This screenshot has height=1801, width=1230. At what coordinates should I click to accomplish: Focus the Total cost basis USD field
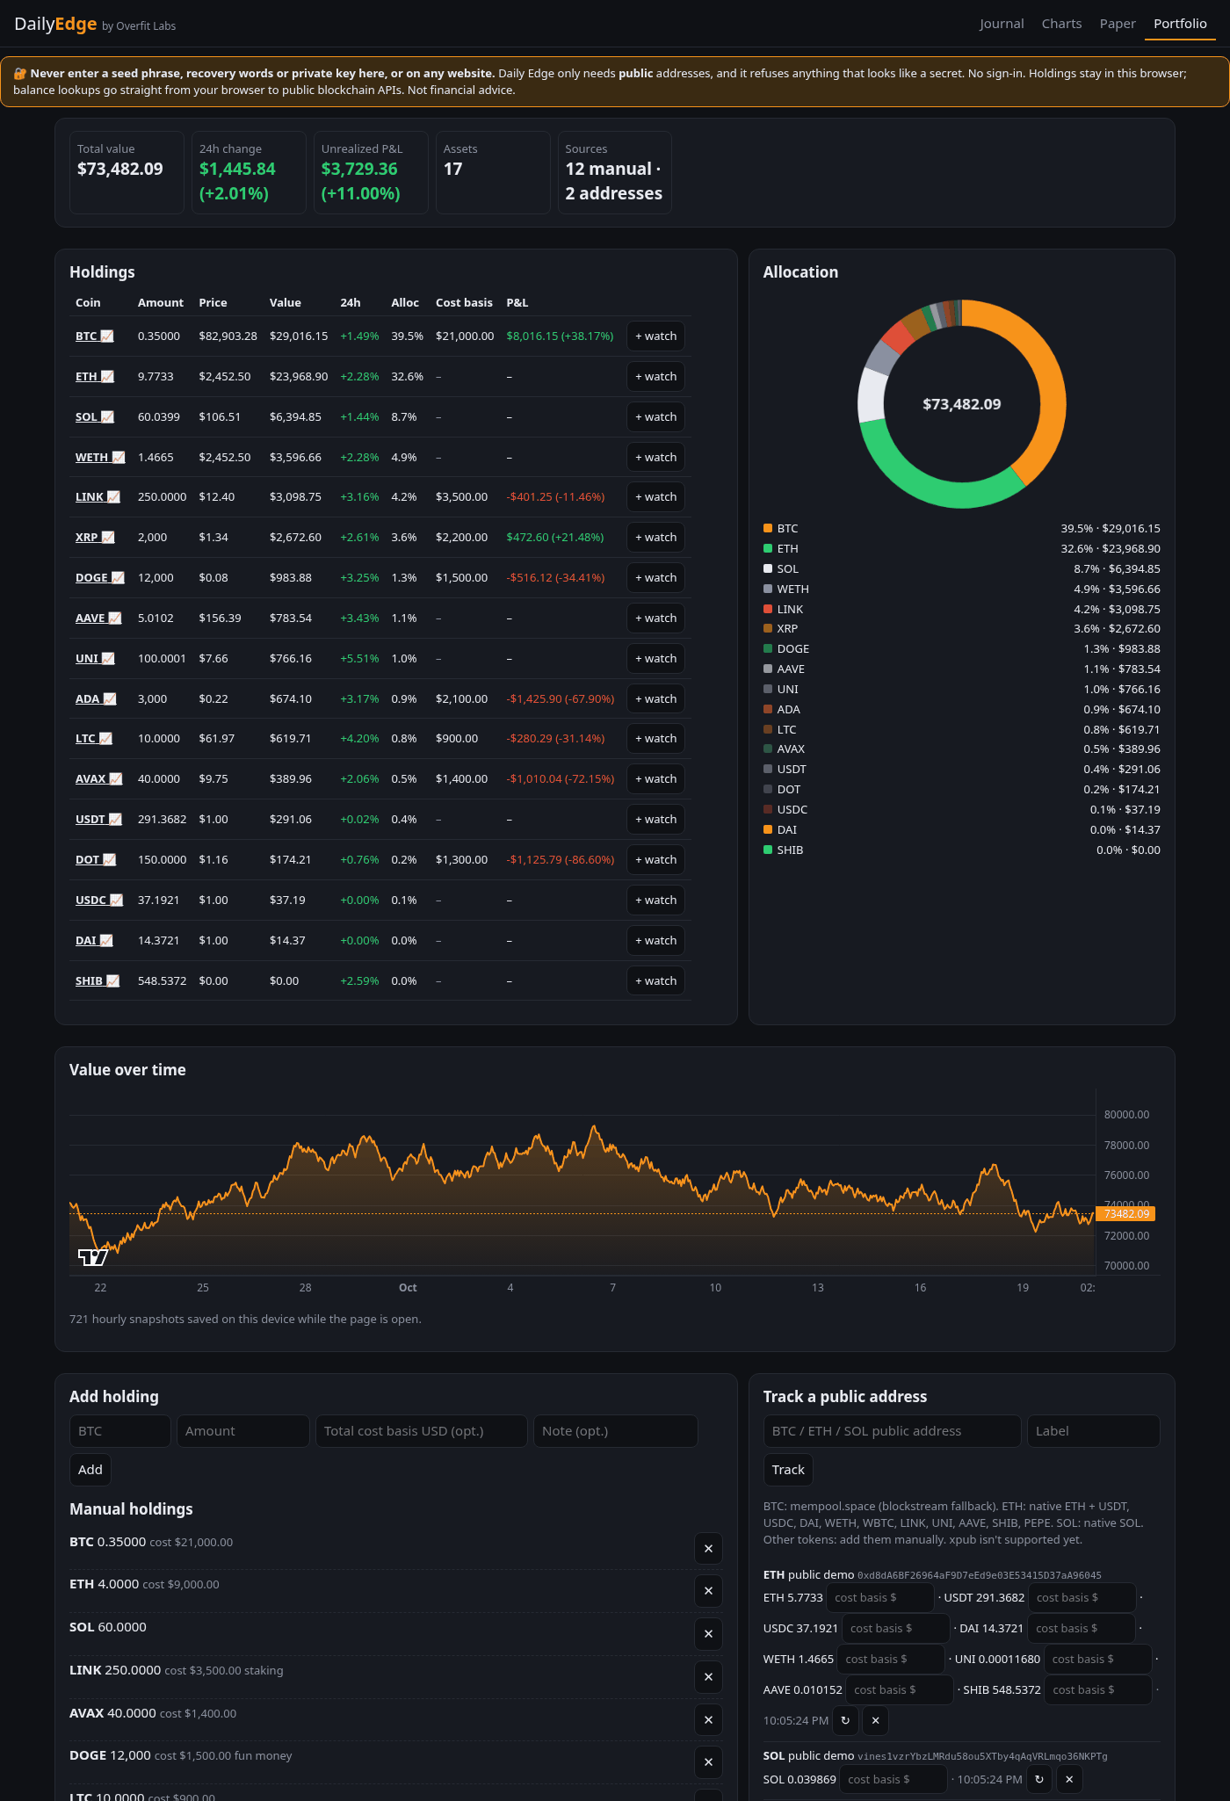422,1431
